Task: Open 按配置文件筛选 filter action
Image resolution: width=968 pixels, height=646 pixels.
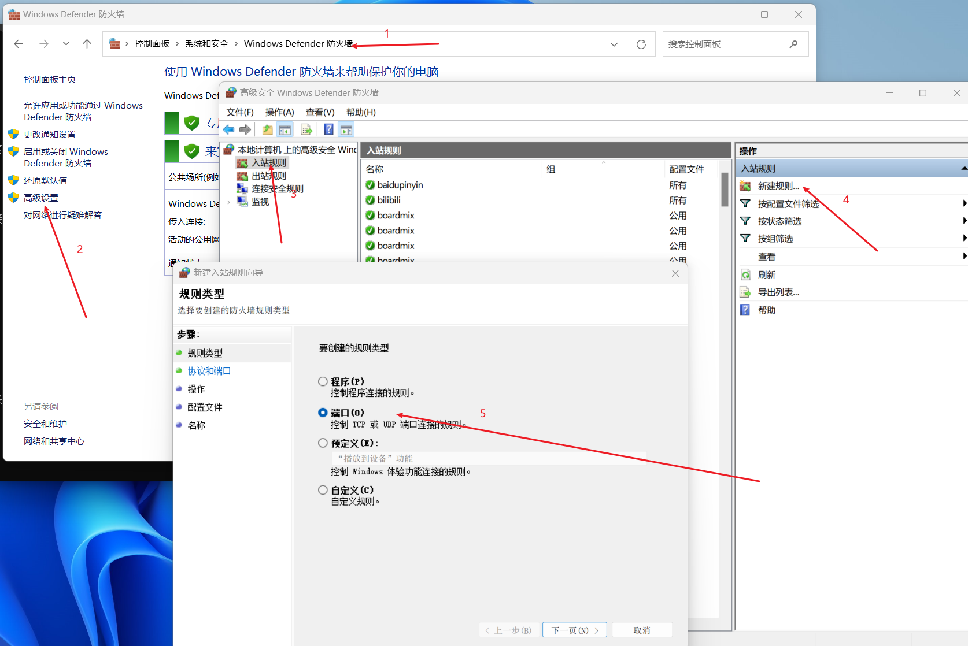Action: pyautogui.click(x=788, y=204)
